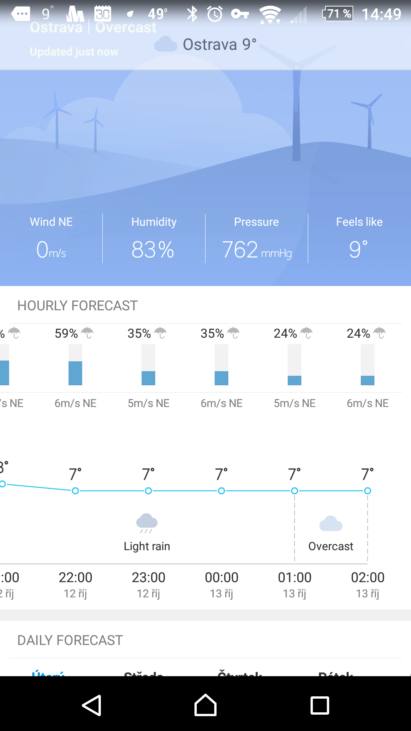
Task: Tap the umbrella icon beside first 35%
Action: coord(160,333)
